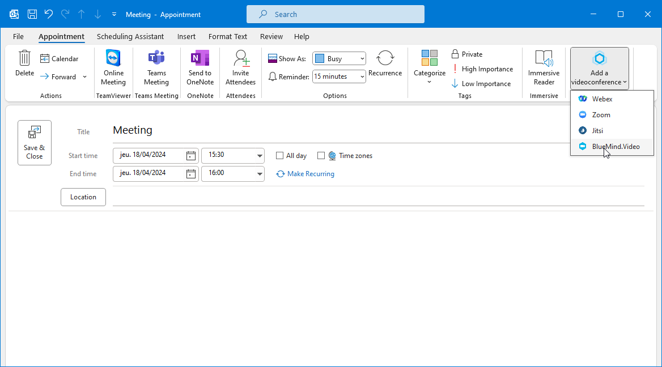Click the Make Recurring link
Screen dimensions: 662x367
point(310,174)
